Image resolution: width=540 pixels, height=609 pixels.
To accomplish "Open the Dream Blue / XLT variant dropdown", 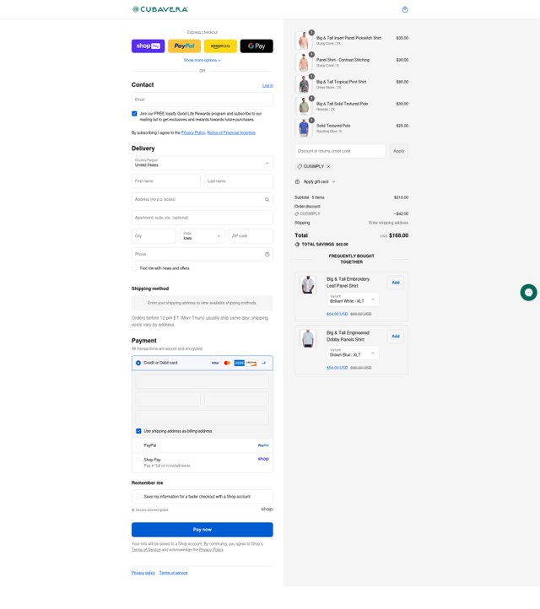I will click(x=353, y=353).
